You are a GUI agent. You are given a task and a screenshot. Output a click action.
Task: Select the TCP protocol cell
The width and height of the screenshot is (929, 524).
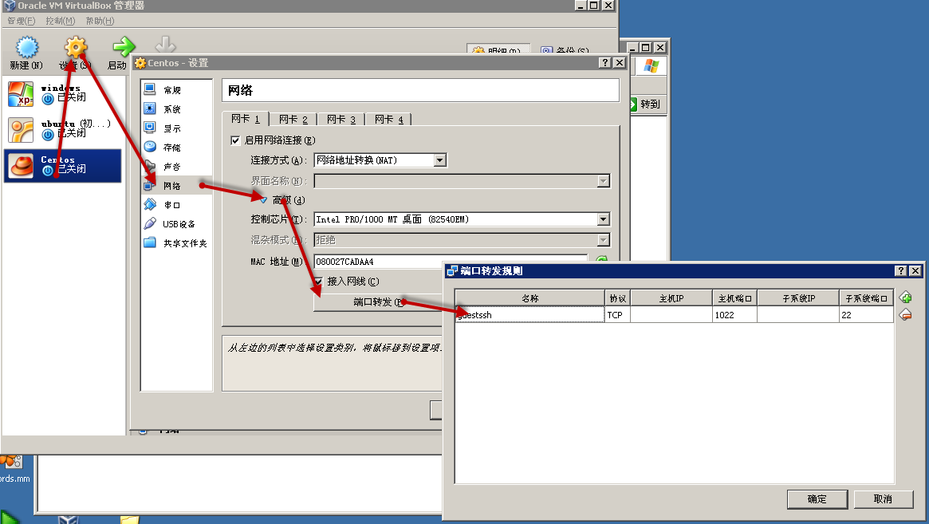(x=617, y=315)
